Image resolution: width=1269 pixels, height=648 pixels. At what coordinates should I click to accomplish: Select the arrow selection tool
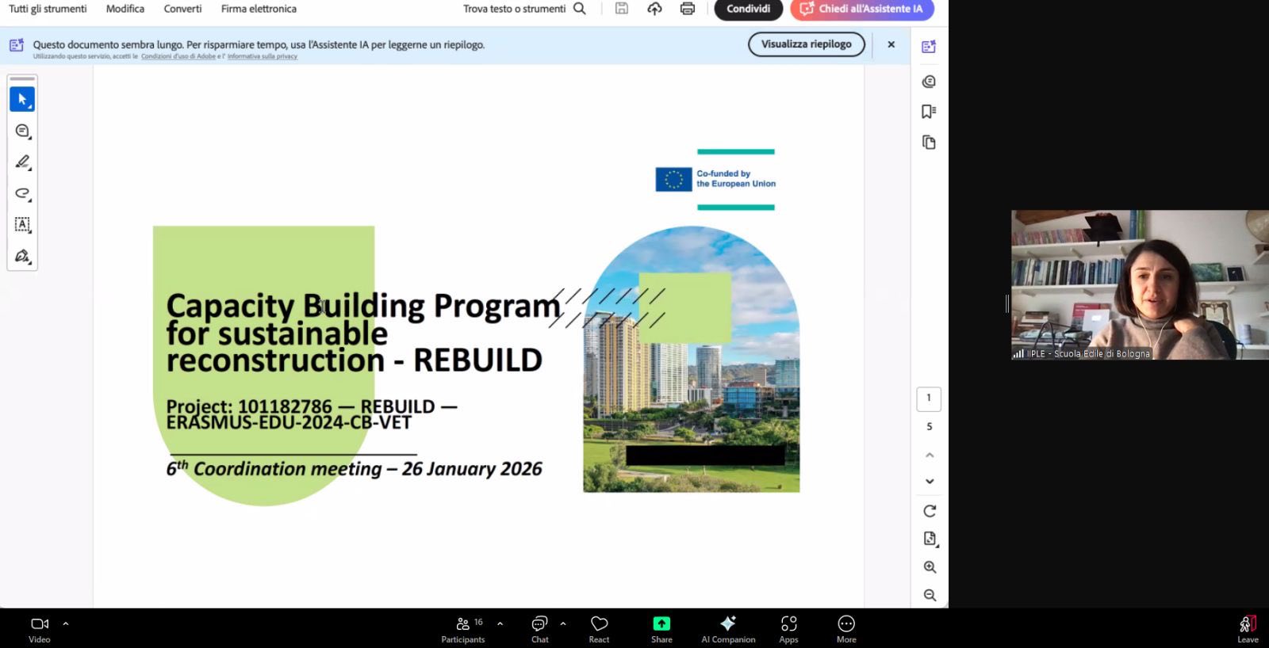[22, 100]
